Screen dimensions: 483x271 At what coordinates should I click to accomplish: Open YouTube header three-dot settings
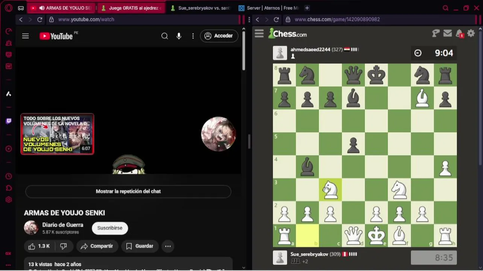pos(193,36)
